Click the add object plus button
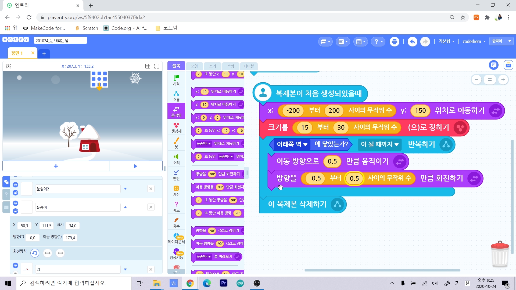516x290 pixels. click(56, 166)
